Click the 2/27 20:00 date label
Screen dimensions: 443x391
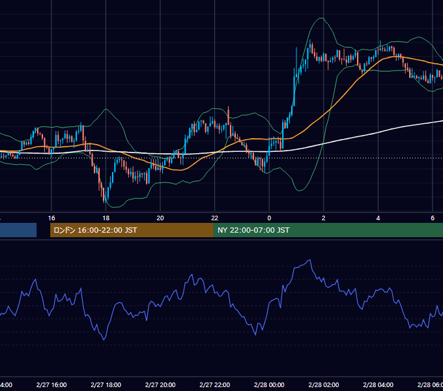(160, 384)
